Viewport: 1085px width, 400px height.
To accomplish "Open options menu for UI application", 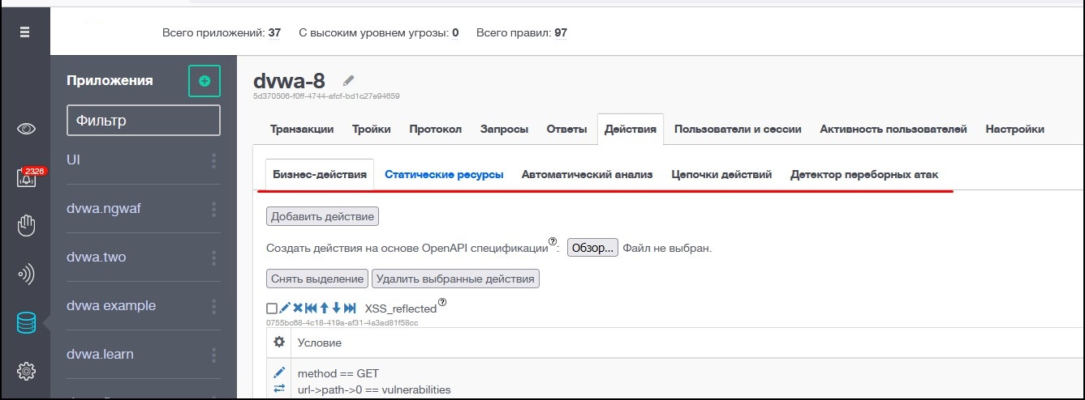I will click(x=214, y=160).
